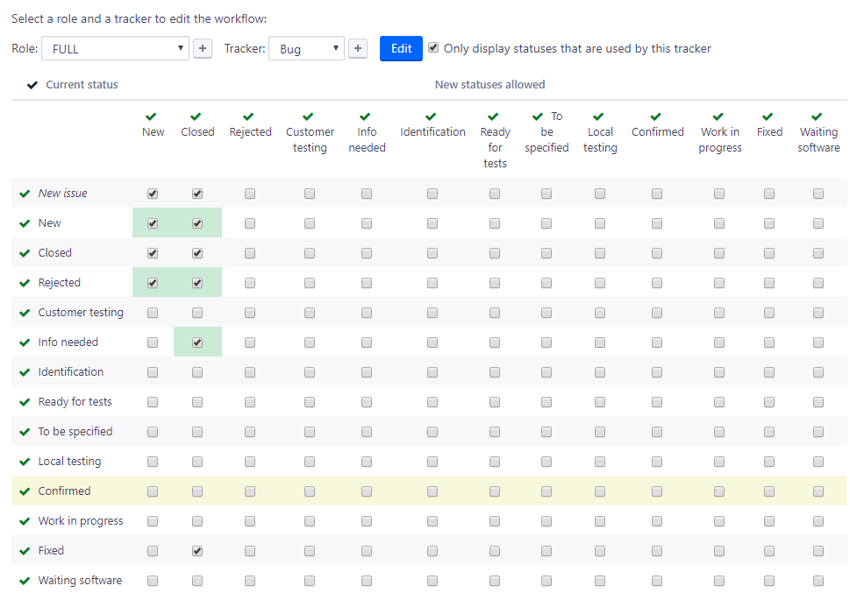Toggle 'Only display statuses used by this tracker'
Screen dimensions: 850x600
pos(433,48)
